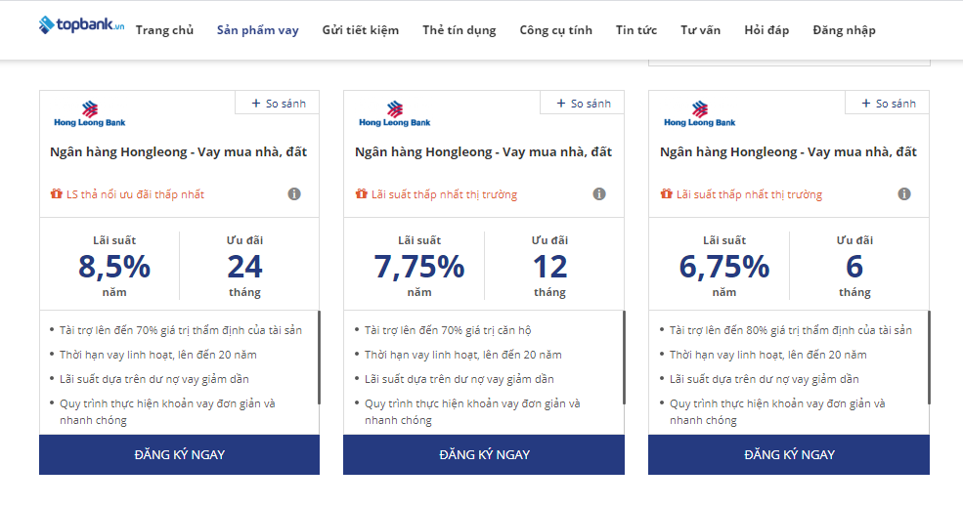Open the "Thẻ tín dụng" menu
The width and height of the screenshot is (963, 508).
[460, 30]
